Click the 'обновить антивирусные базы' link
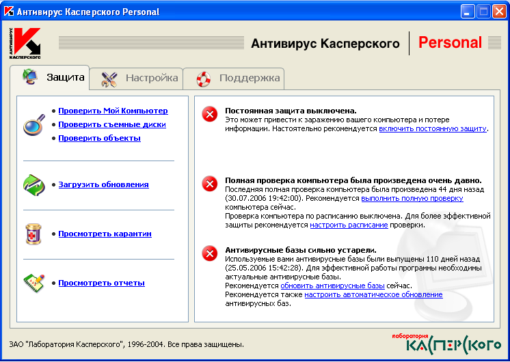 (x=333, y=286)
